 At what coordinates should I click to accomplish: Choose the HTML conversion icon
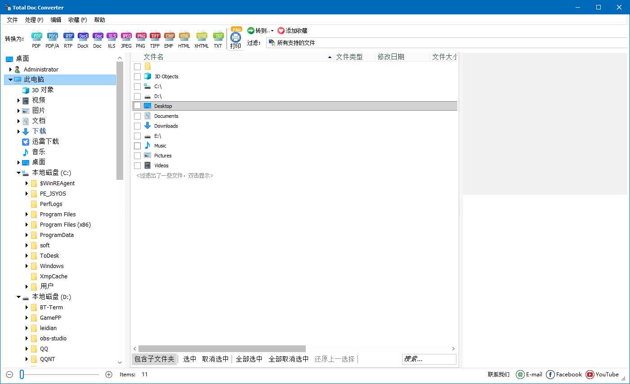tap(184, 38)
